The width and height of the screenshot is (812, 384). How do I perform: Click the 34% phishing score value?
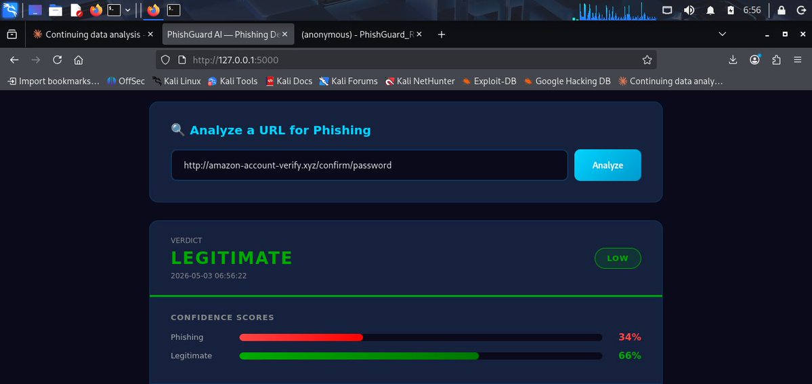point(630,337)
